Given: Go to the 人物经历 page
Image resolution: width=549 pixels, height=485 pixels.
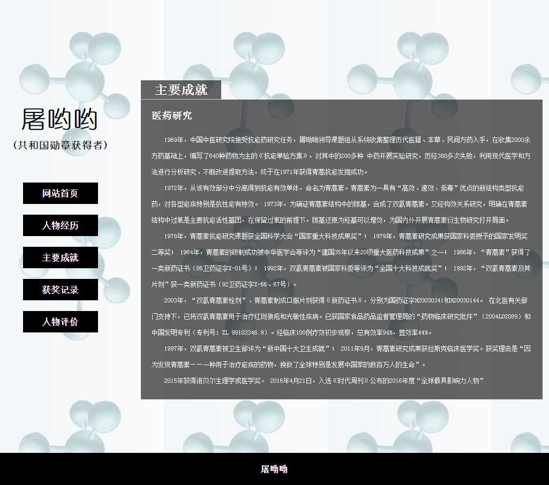Looking at the screenshot, I should [x=60, y=225].
